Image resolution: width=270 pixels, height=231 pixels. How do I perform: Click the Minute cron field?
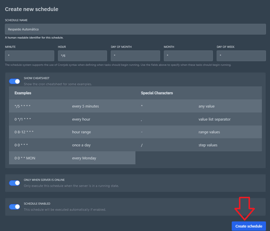pos(30,56)
